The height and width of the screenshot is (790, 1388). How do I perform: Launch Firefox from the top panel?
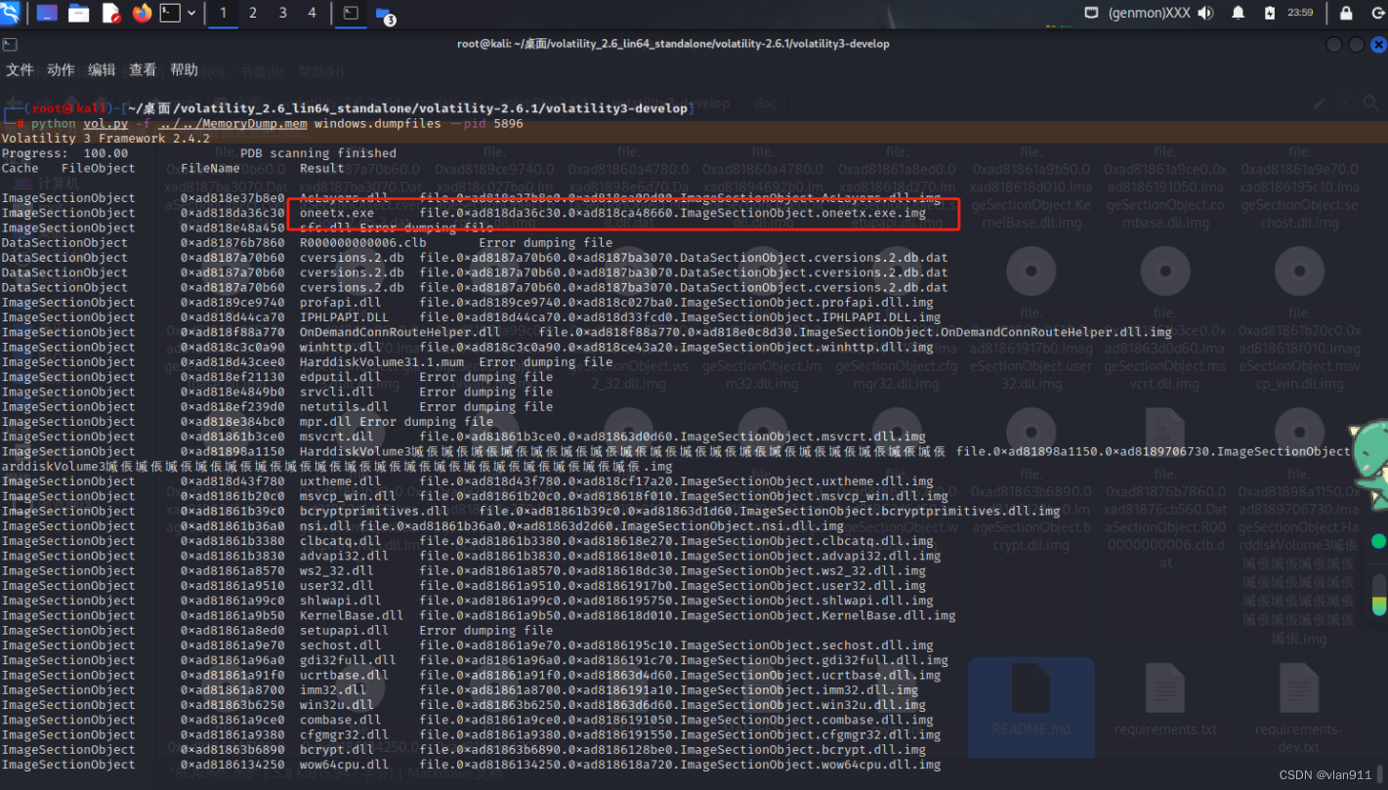[x=142, y=13]
